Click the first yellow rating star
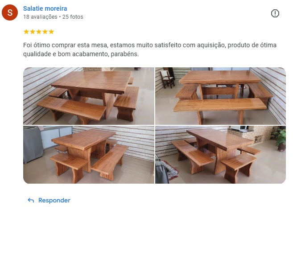 click(x=26, y=32)
